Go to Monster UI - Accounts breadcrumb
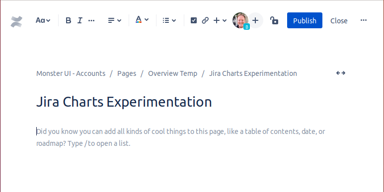Image resolution: width=384 pixels, height=192 pixels. pyautogui.click(x=71, y=73)
